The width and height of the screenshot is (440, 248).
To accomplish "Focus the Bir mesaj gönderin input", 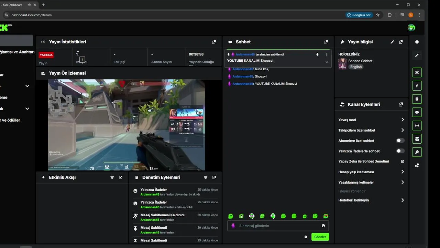I will pyautogui.click(x=278, y=226).
